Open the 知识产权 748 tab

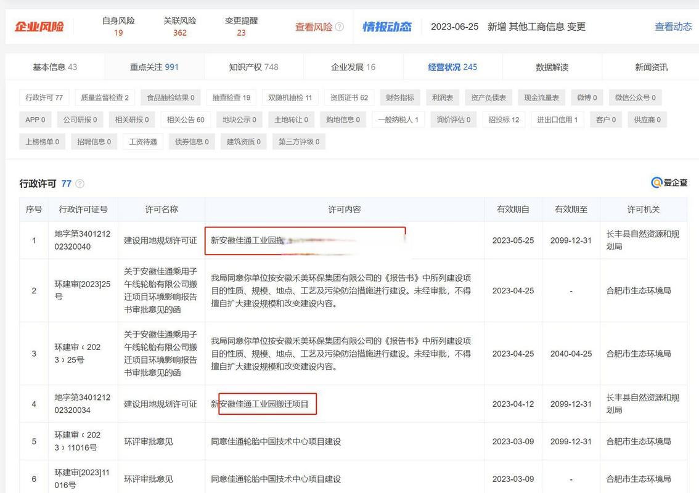coord(253,67)
